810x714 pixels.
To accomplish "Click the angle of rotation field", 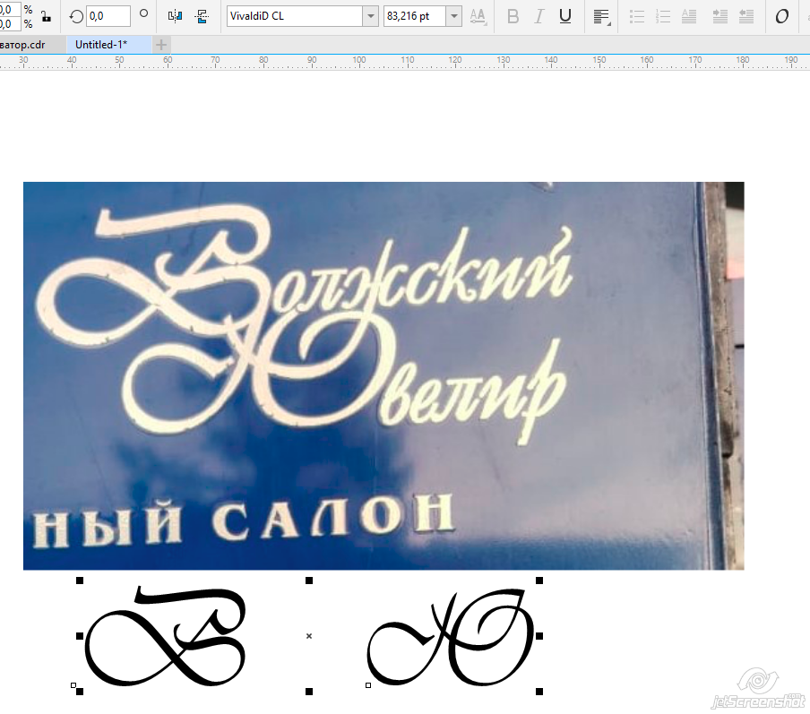I will (108, 16).
